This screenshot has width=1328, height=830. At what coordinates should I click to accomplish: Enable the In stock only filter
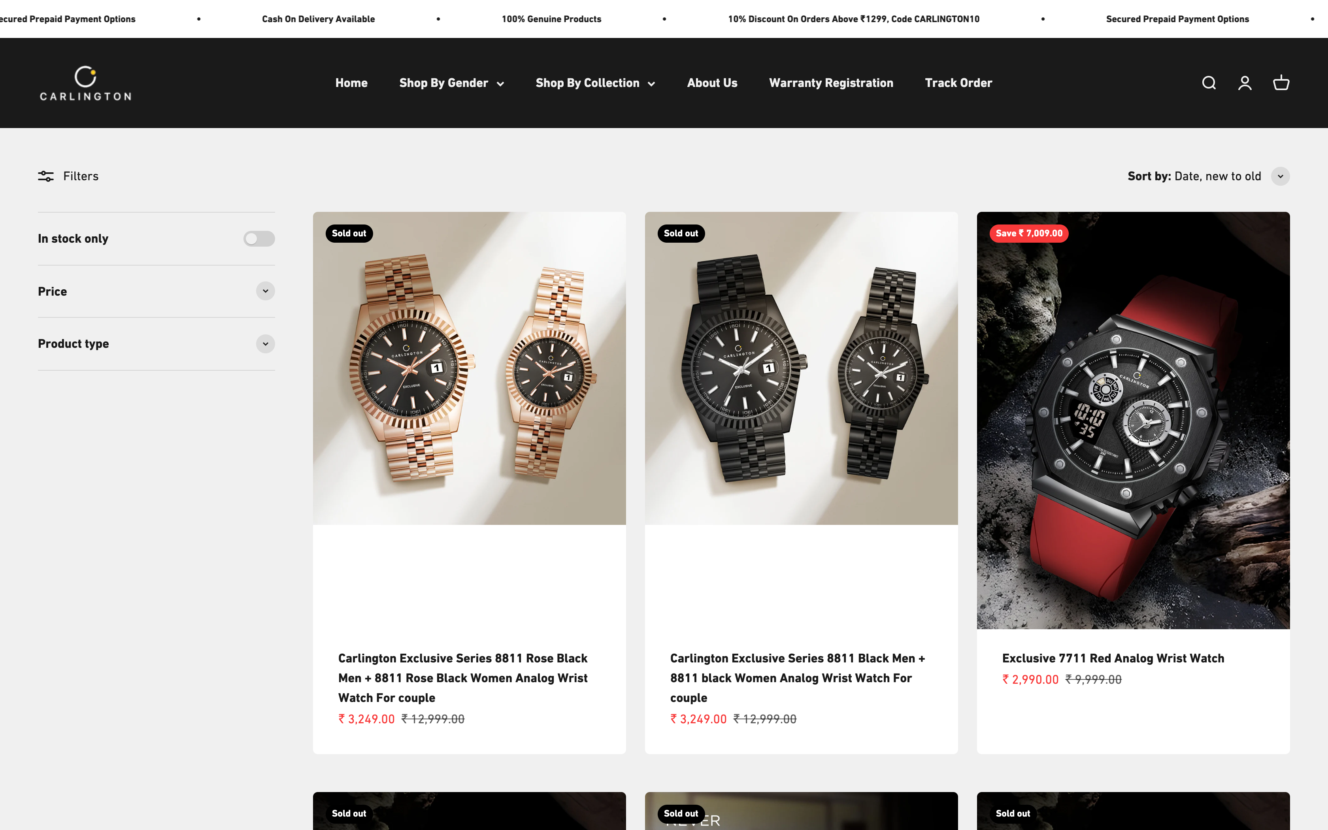pos(259,238)
